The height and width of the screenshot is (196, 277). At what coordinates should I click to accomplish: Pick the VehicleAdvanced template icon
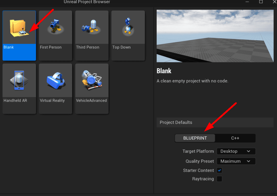92,80
